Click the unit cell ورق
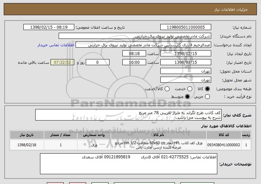 (94, 145)
